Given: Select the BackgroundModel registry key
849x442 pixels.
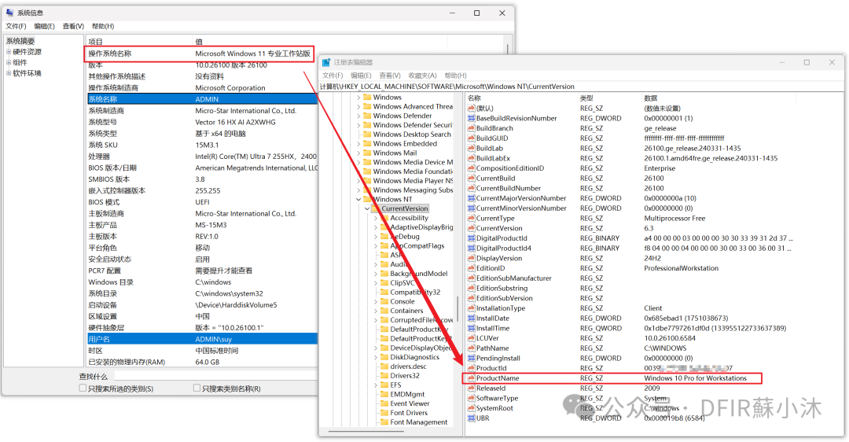Looking at the screenshot, I should click(x=418, y=274).
